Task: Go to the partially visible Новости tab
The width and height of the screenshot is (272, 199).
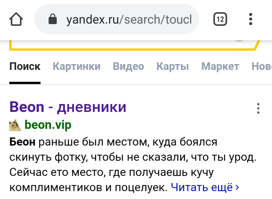Action: tap(262, 66)
